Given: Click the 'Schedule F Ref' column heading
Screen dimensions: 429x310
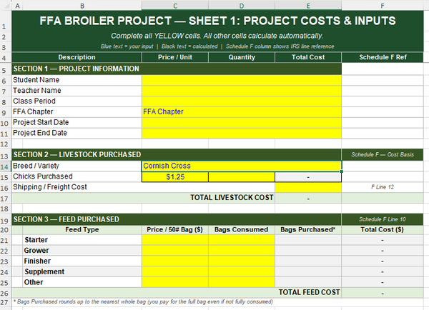Looking at the screenshot, I should click(x=383, y=57).
